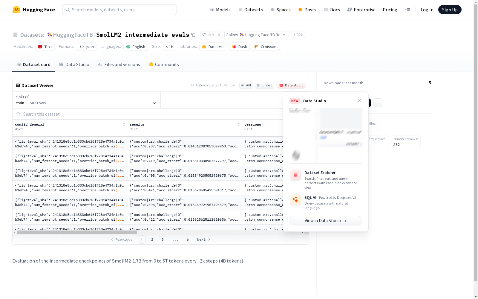Click the horizontal table scrollbar
Image resolution: width=478 pixels, height=299 pixels.
(77, 232)
